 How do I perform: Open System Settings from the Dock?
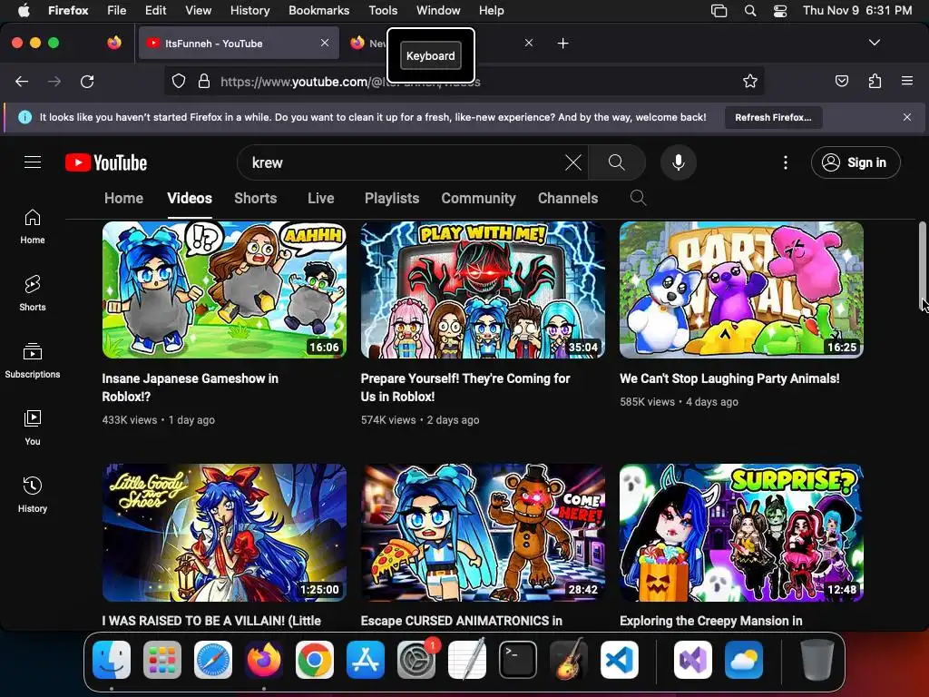(x=416, y=659)
